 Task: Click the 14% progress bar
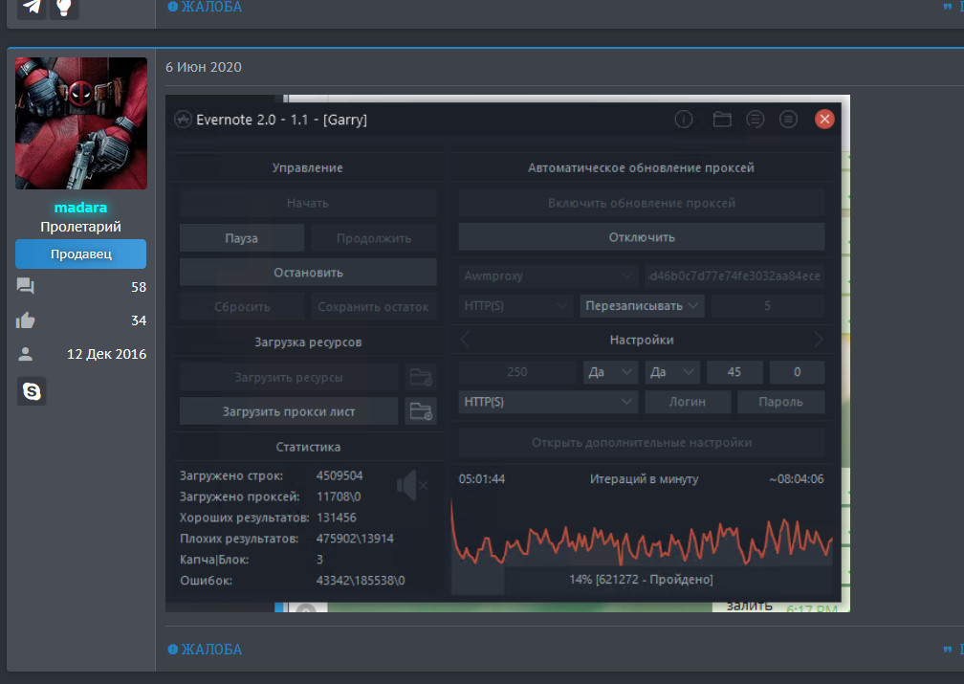click(x=642, y=580)
